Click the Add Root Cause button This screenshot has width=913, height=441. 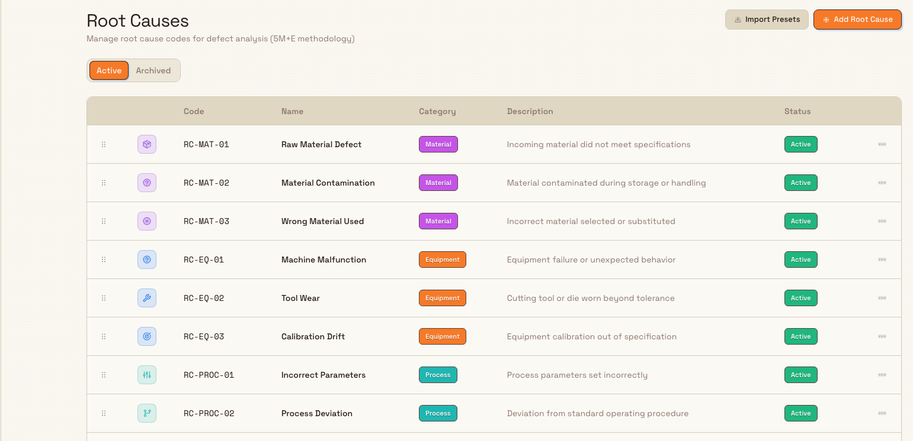(x=857, y=20)
